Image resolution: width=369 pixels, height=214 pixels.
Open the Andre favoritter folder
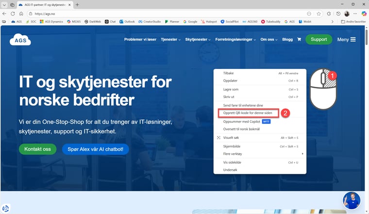[x=353, y=21]
